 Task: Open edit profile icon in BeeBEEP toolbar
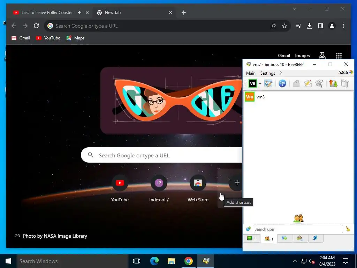[268, 83]
